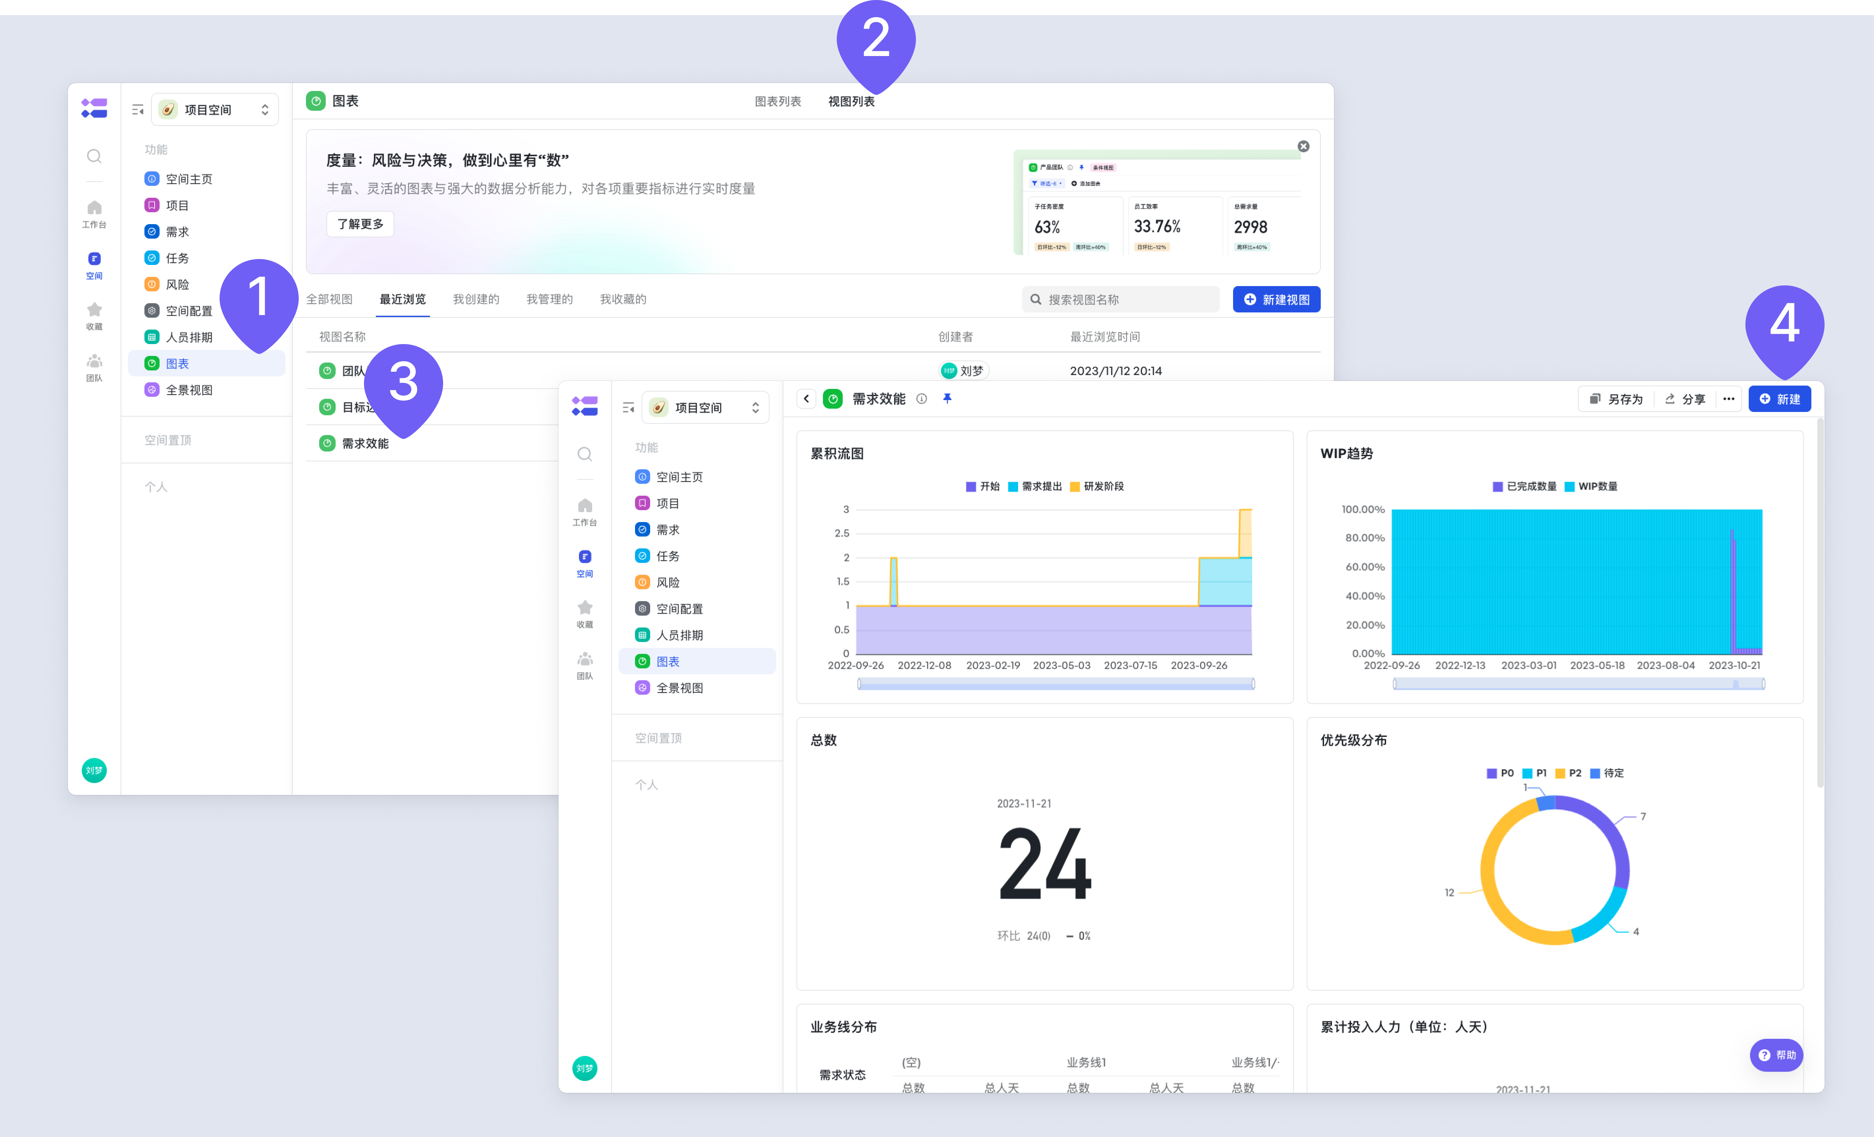The width and height of the screenshot is (1874, 1137).
Task: Toggle the WIP数量 legend in WIP趋势
Action: coord(1591,486)
